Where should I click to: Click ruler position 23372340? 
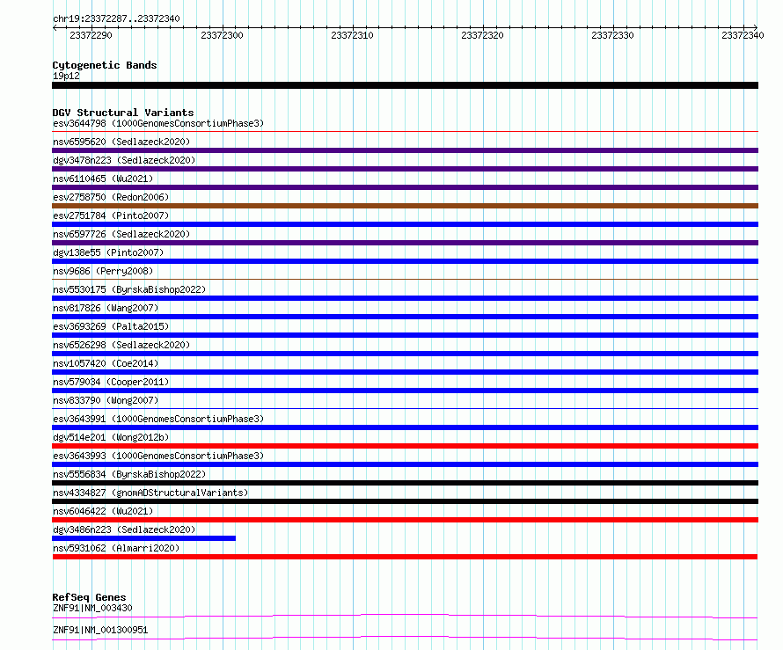[x=743, y=35]
